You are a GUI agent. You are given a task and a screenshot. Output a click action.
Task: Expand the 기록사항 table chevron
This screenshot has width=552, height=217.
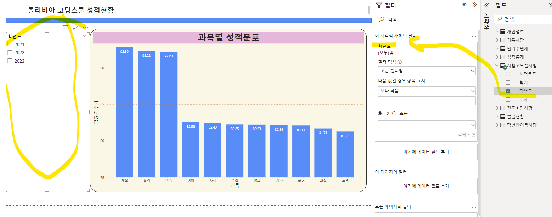(x=497, y=40)
